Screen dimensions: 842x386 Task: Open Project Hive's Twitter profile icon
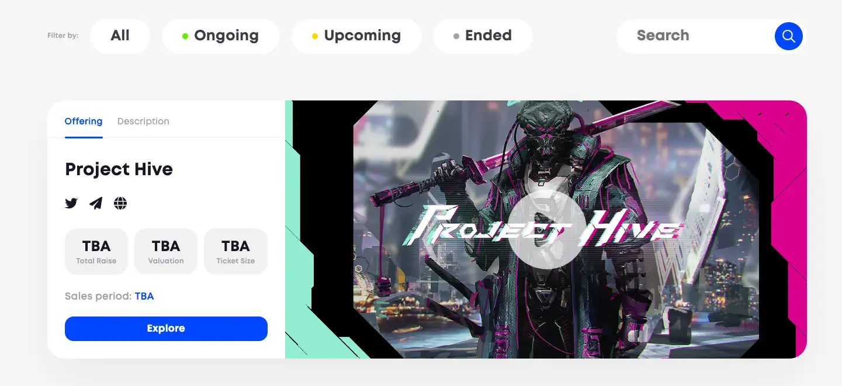tap(71, 203)
